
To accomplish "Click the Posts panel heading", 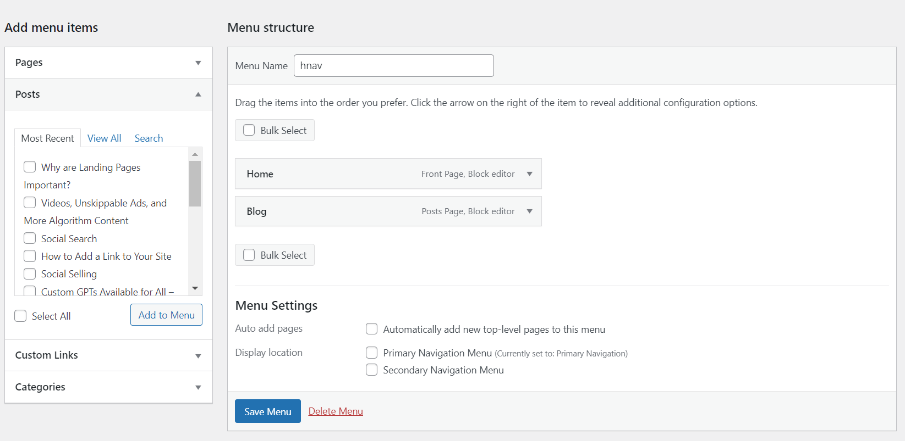I will [28, 94].
